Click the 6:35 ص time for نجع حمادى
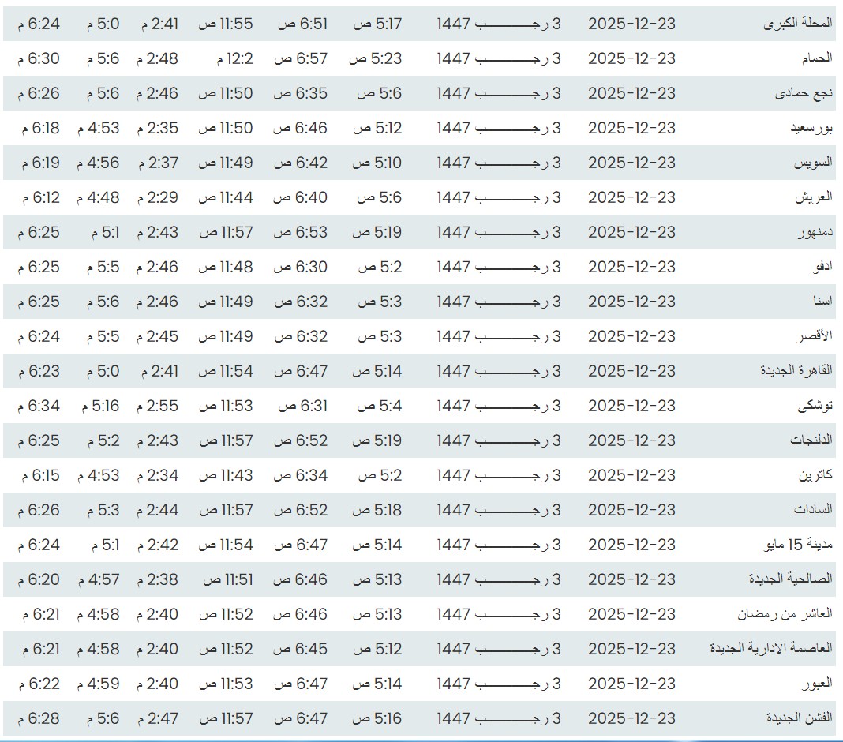 (x=300, y=94)
